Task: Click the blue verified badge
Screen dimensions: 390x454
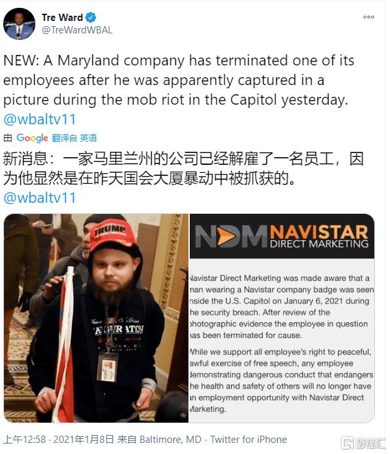Action: point(90,18)
